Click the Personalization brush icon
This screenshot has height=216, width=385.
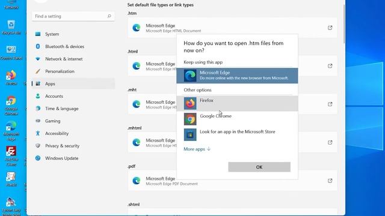tap(38, 71)
